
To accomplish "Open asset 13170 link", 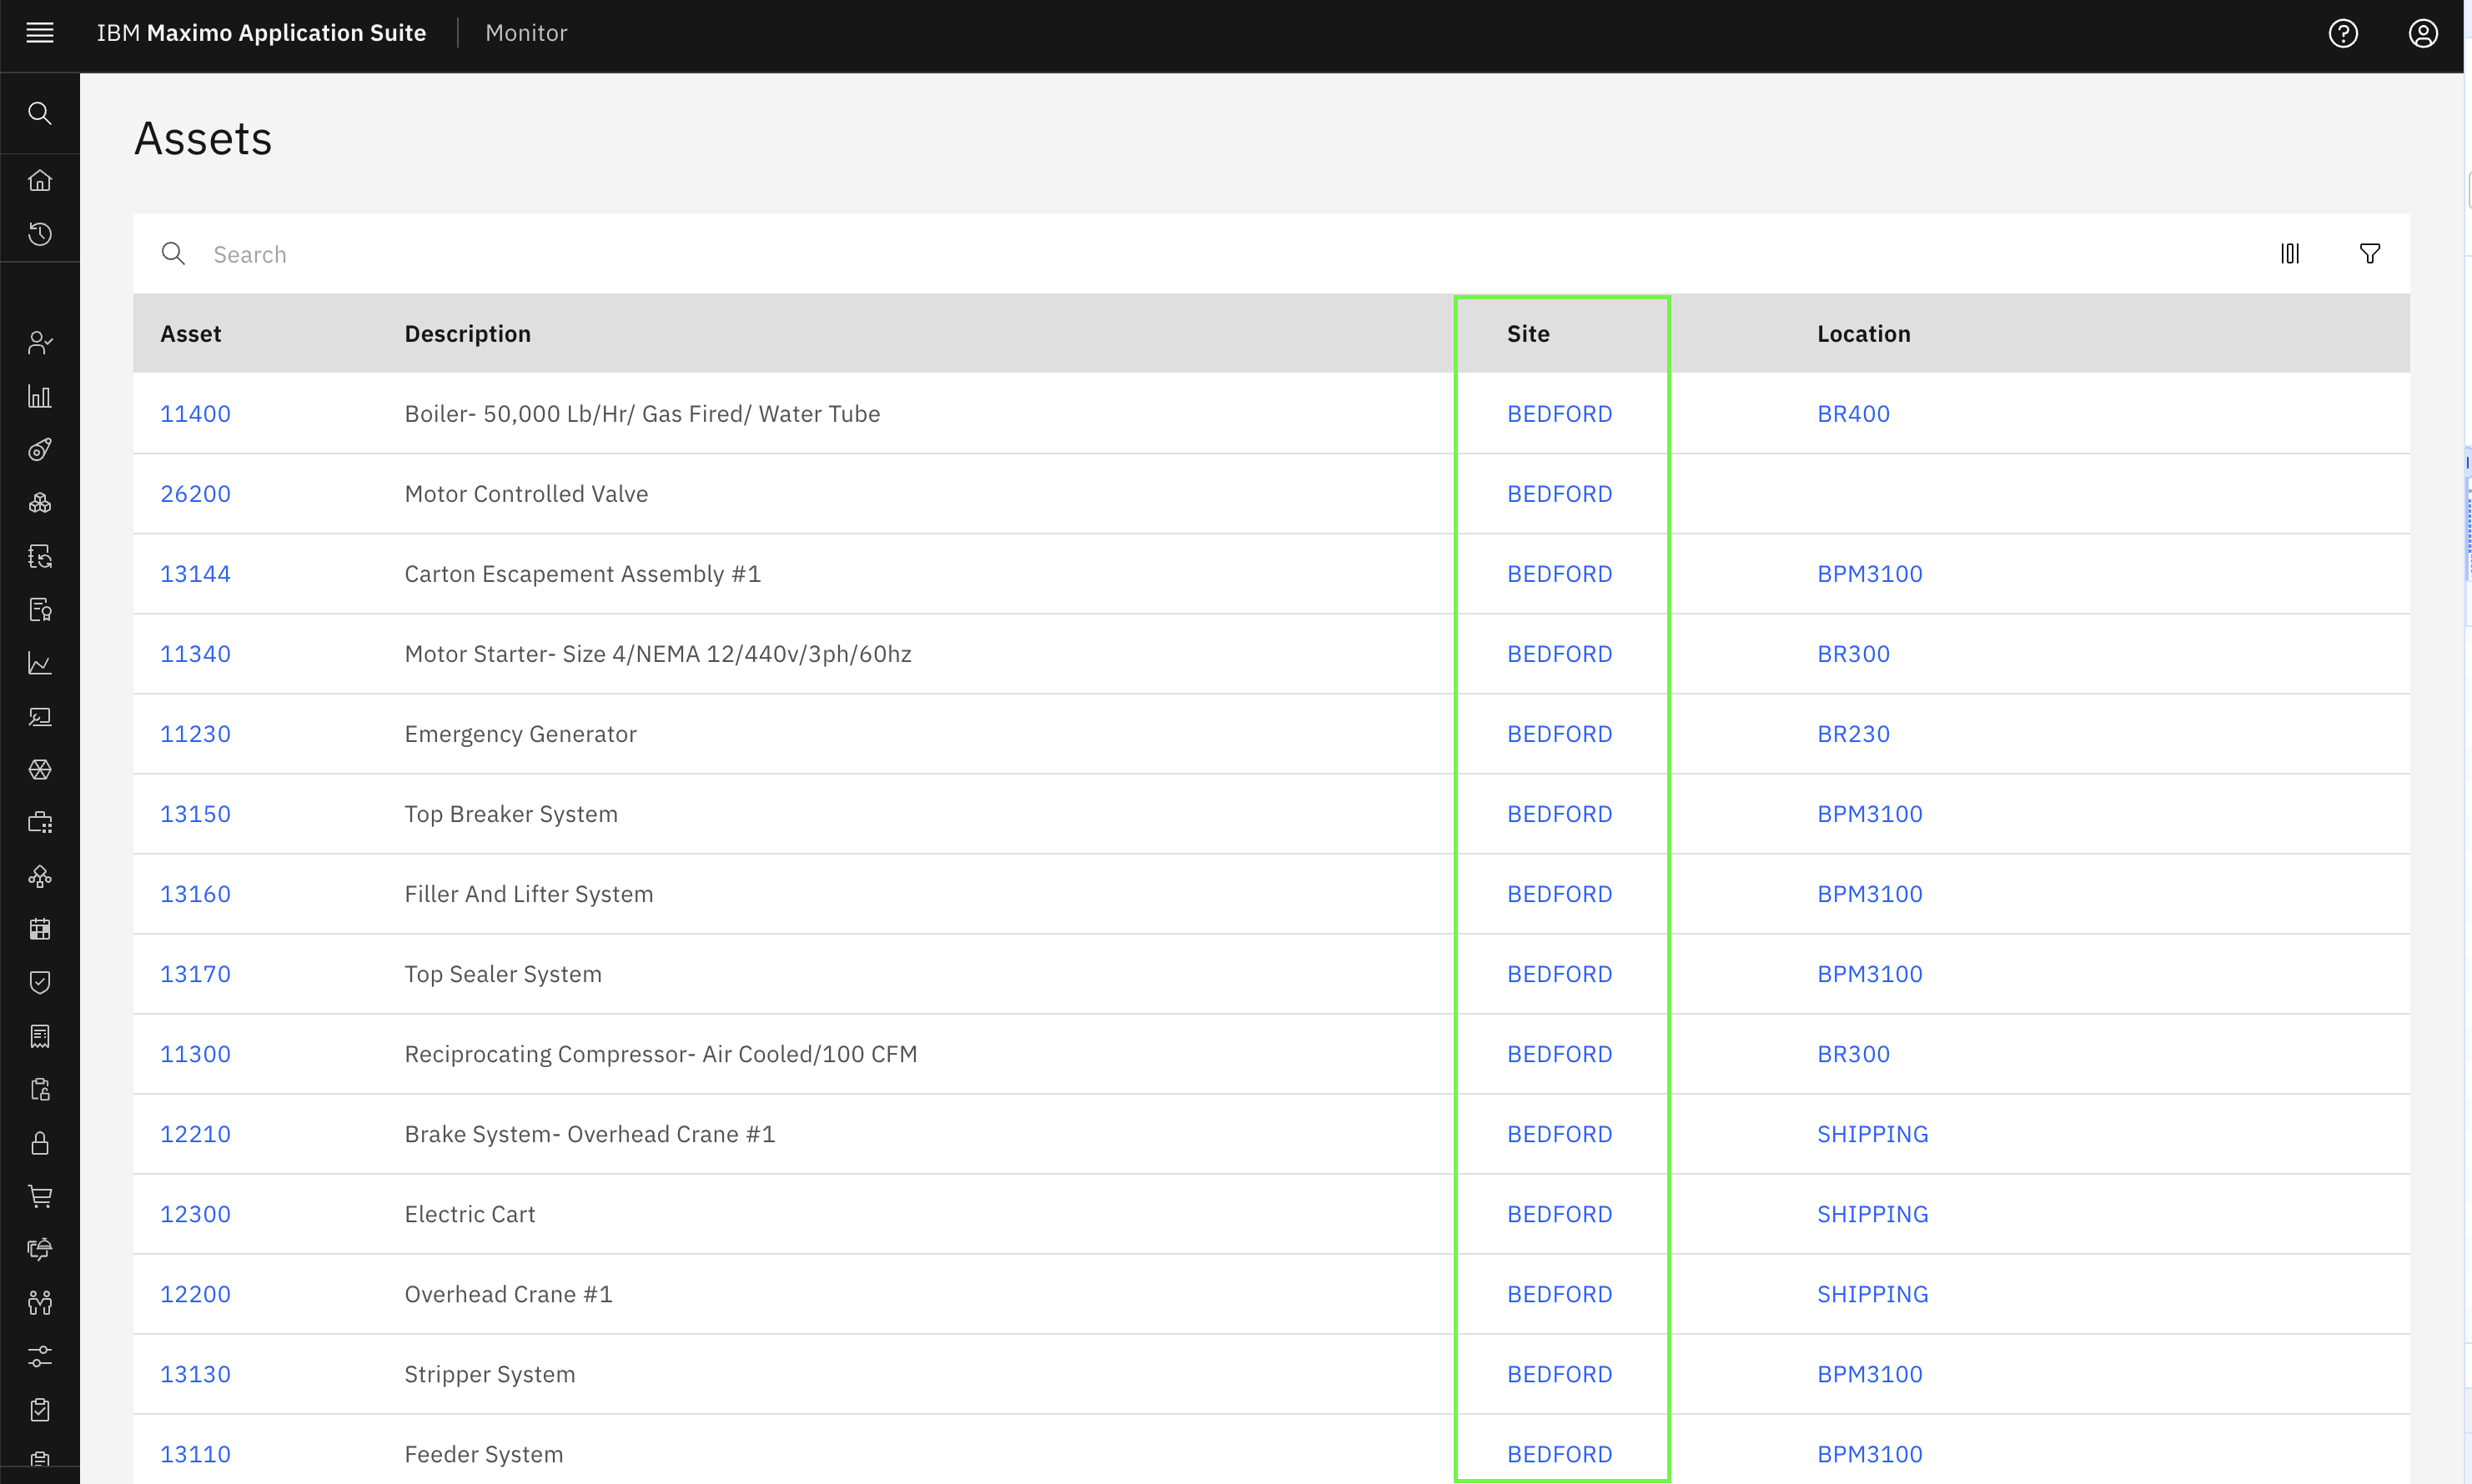I will [195, 974].
